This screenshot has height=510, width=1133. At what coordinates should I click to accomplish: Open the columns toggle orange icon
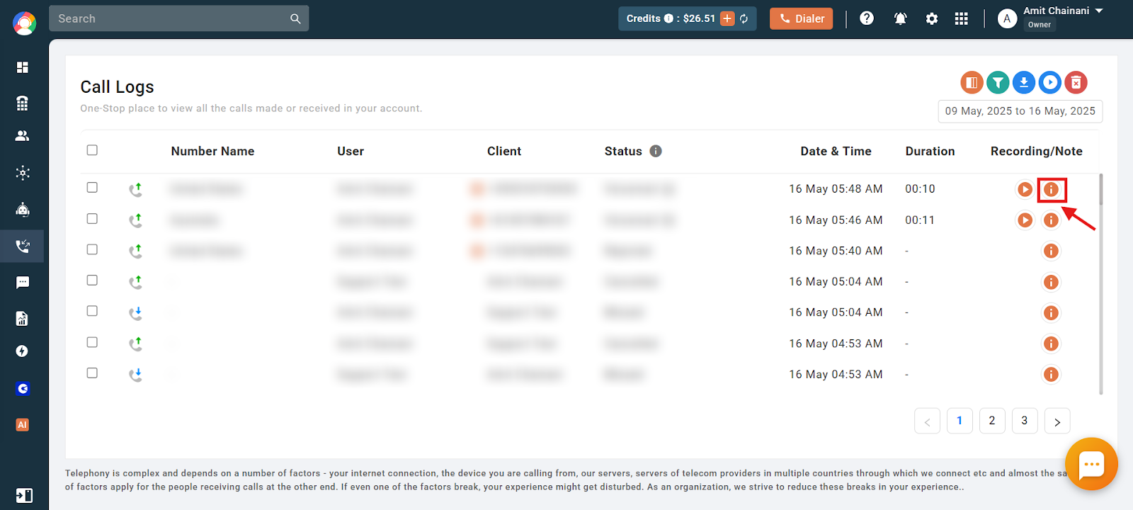pos(972,83)
